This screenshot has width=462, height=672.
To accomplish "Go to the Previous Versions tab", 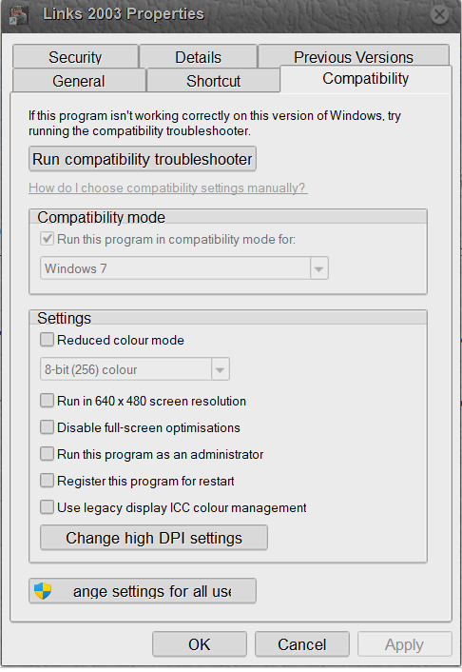I will (354, 56).
